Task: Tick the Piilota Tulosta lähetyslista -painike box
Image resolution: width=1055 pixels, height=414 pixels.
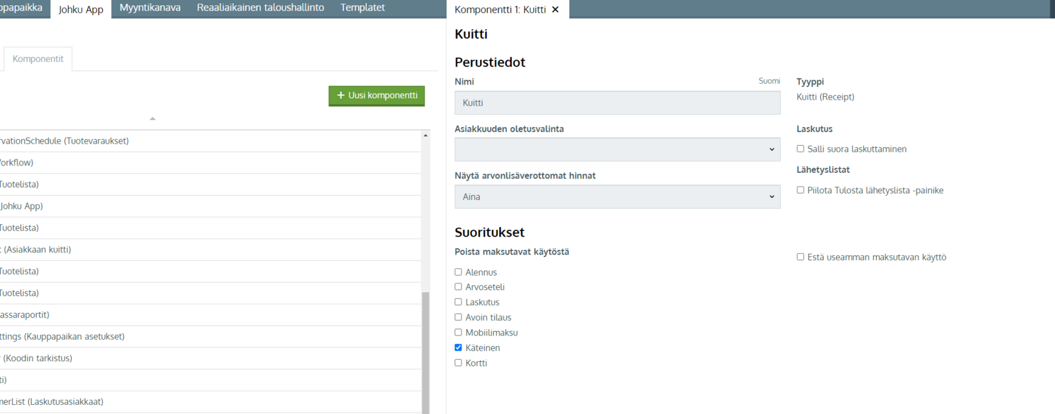Action: tap(800, 191)
